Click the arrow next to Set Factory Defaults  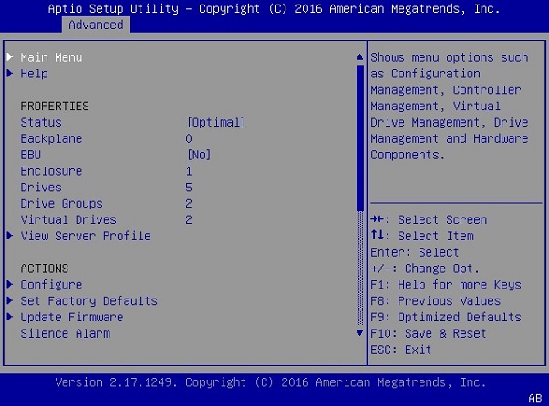10,301
